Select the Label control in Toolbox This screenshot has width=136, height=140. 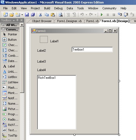tap(10, 66)
